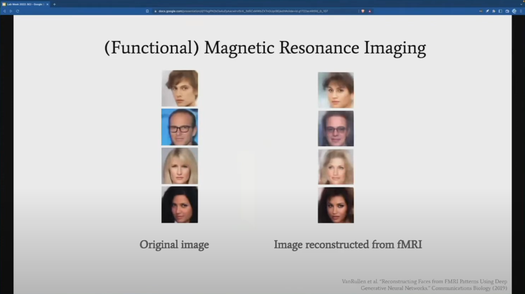Open the Brave Wallet icon
Screen dimensions: 525x294
507,11
